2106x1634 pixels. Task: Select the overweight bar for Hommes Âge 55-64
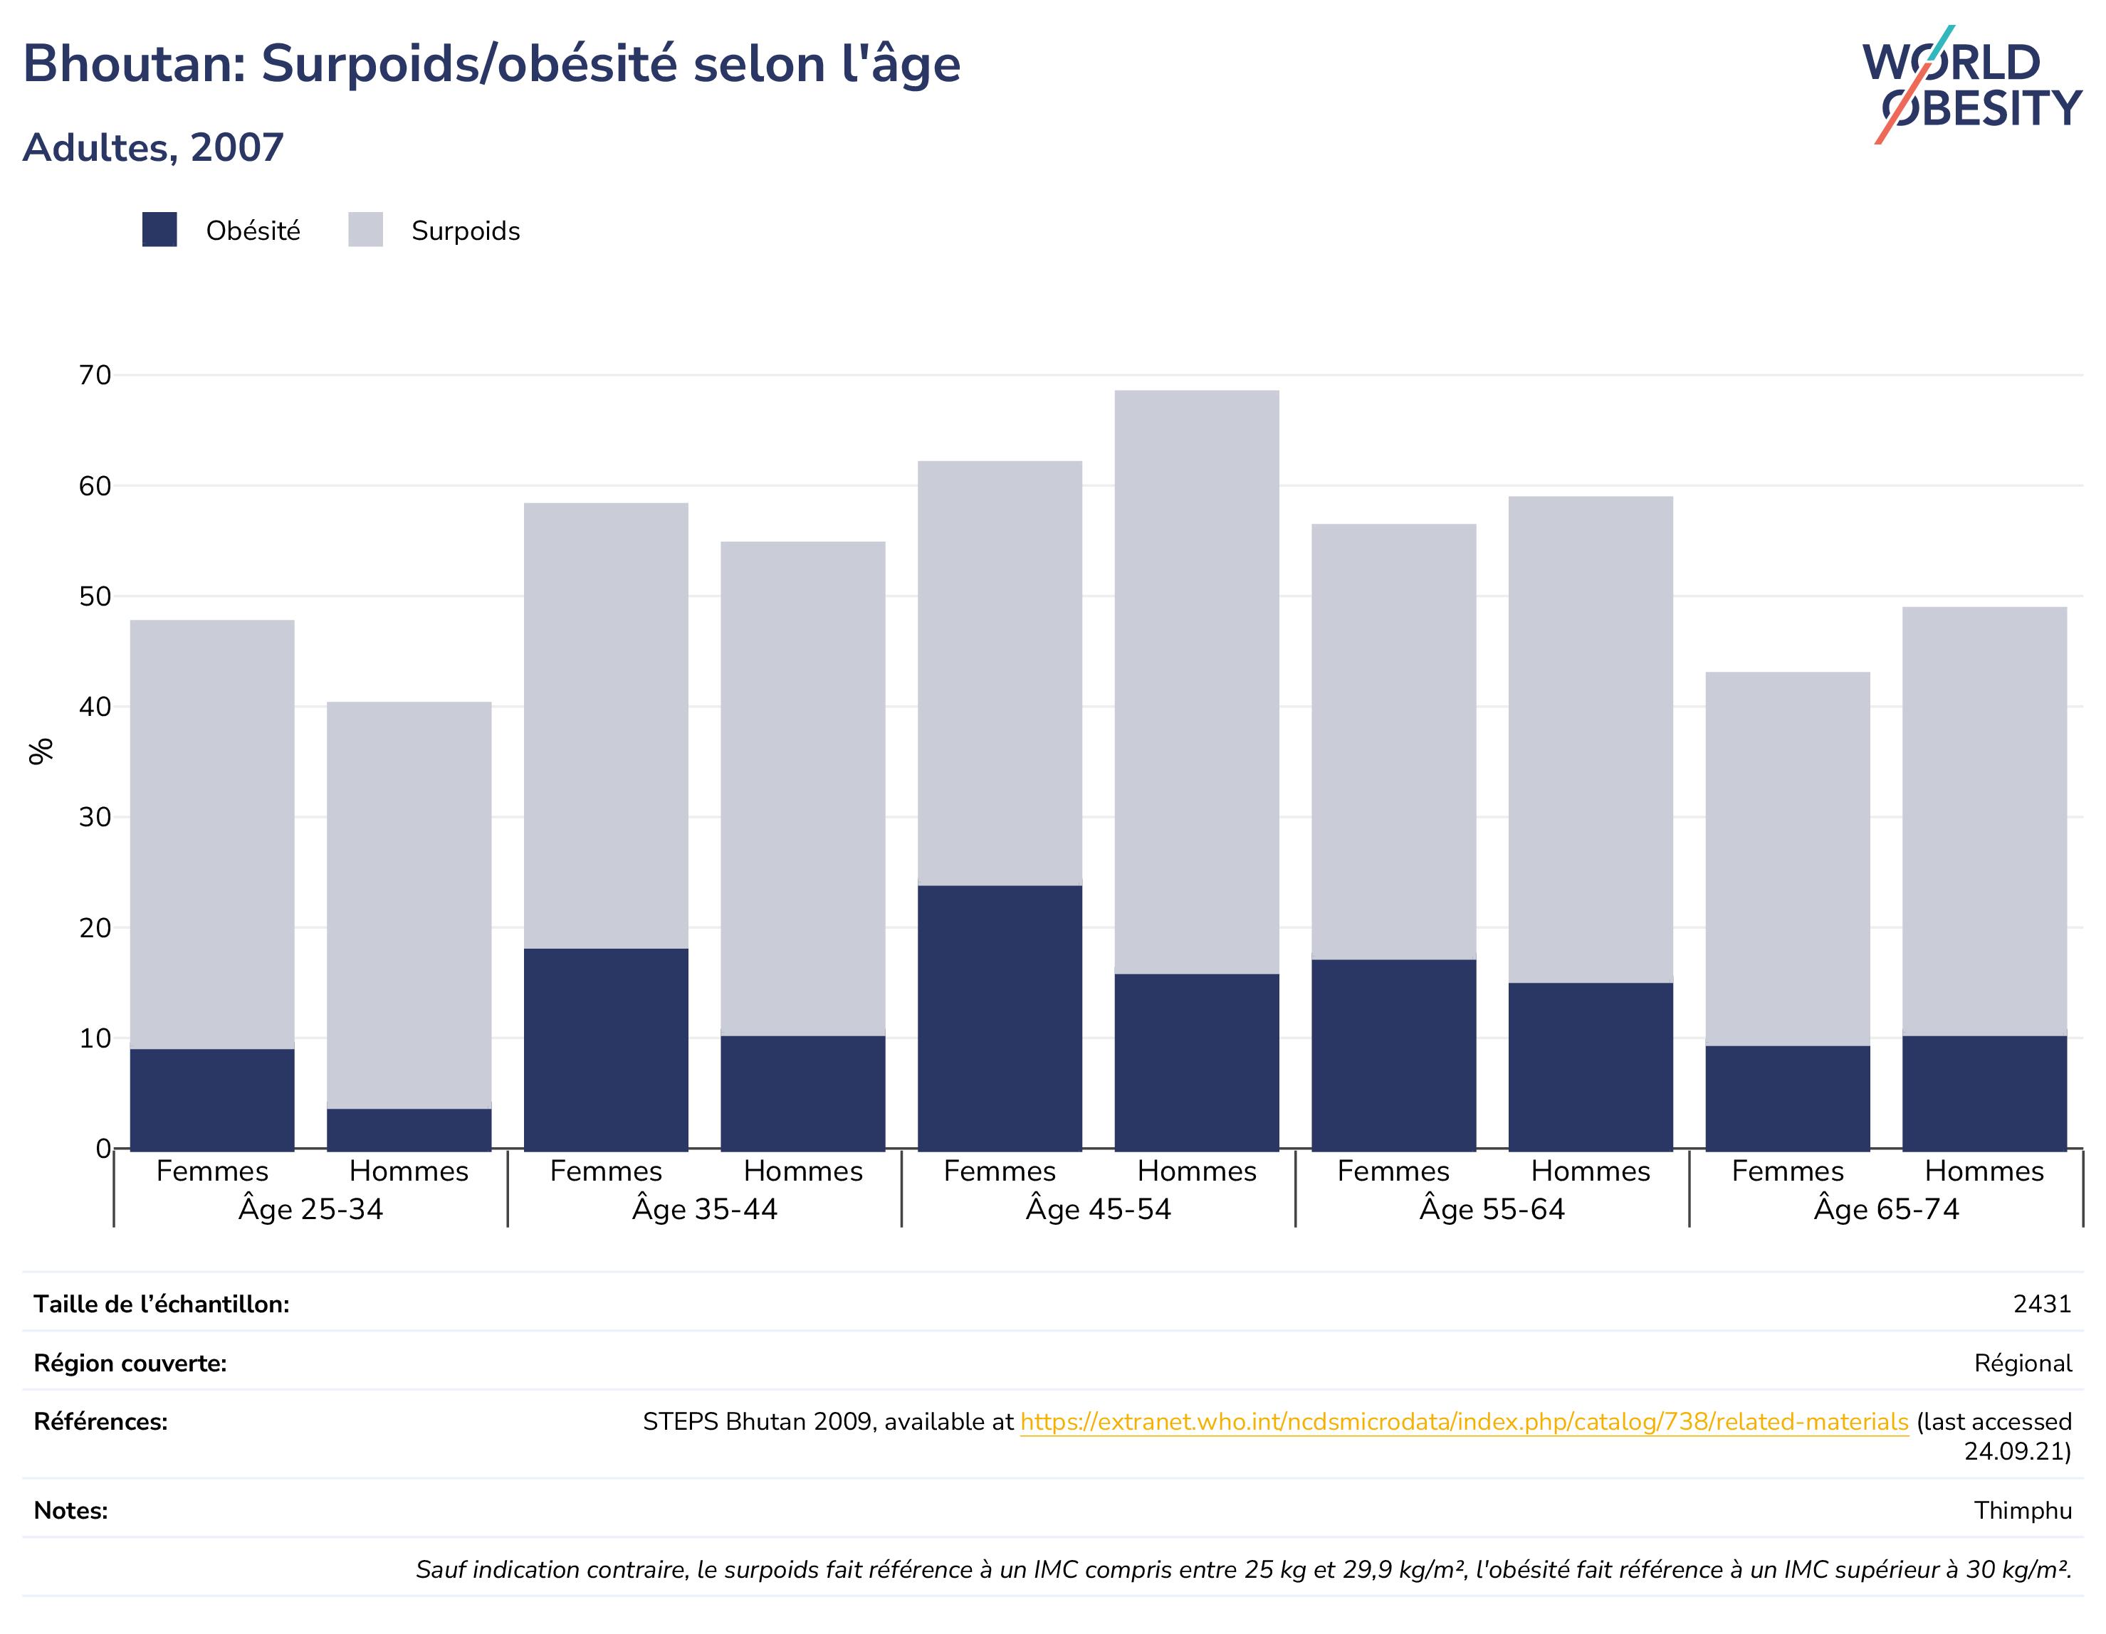click(1591, 739)
